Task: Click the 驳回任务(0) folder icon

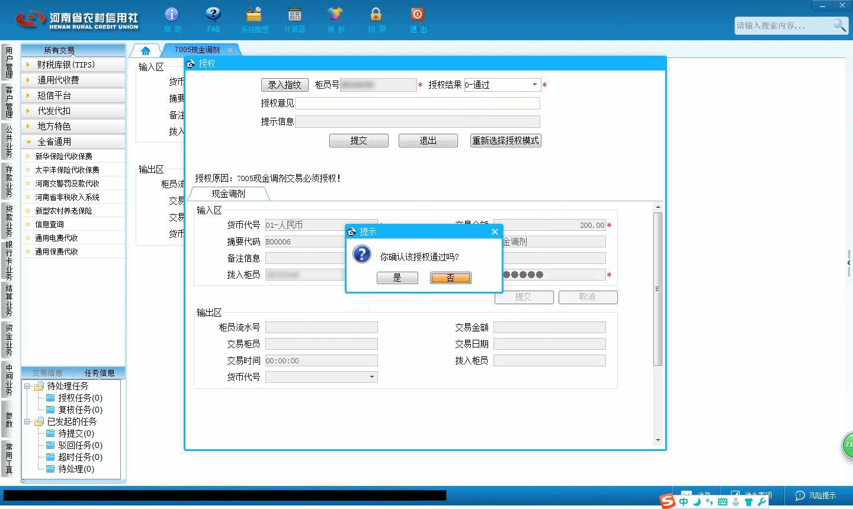Action: [50, 445]
